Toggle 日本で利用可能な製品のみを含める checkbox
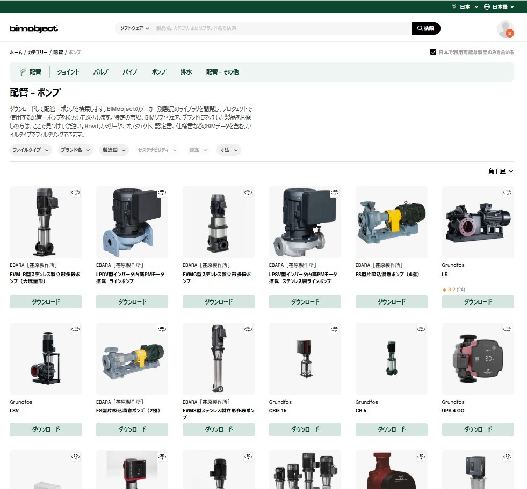Viewport: 527px width, 489px height. coord(433,53)
